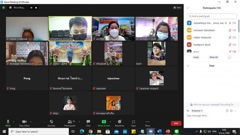This screenshot has height=135, width=240.
Task: Switch ENG input language in tray
Action: pyautogui.click(x=214, y=131)
